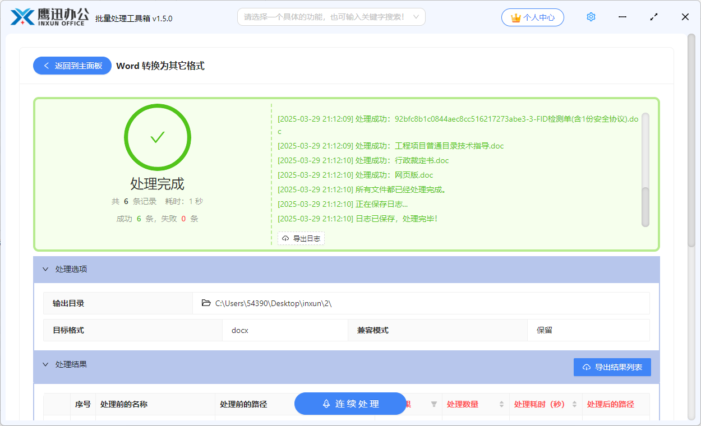Click the export icon on 导出日志 button
701x426 pixels.
pos(285,238)
